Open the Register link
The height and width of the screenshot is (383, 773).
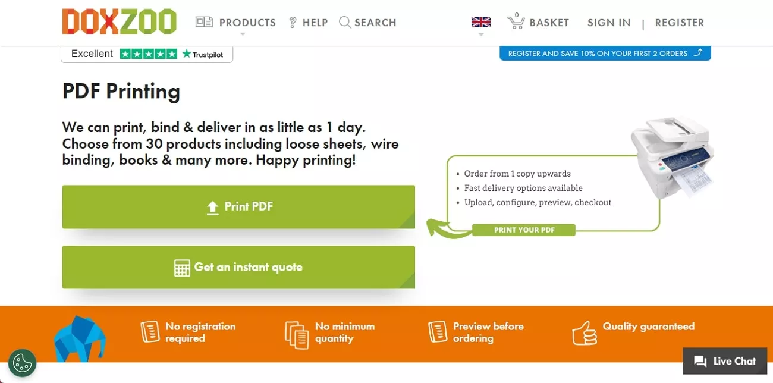[x=679, y=23]
